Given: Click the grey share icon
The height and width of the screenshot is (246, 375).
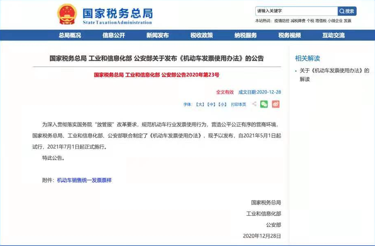Looking at the screenshot, I should click(254, 104).
